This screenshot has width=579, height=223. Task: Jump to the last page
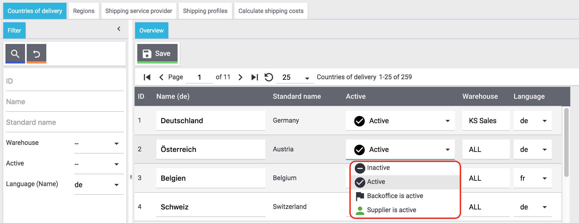(255, 77)
